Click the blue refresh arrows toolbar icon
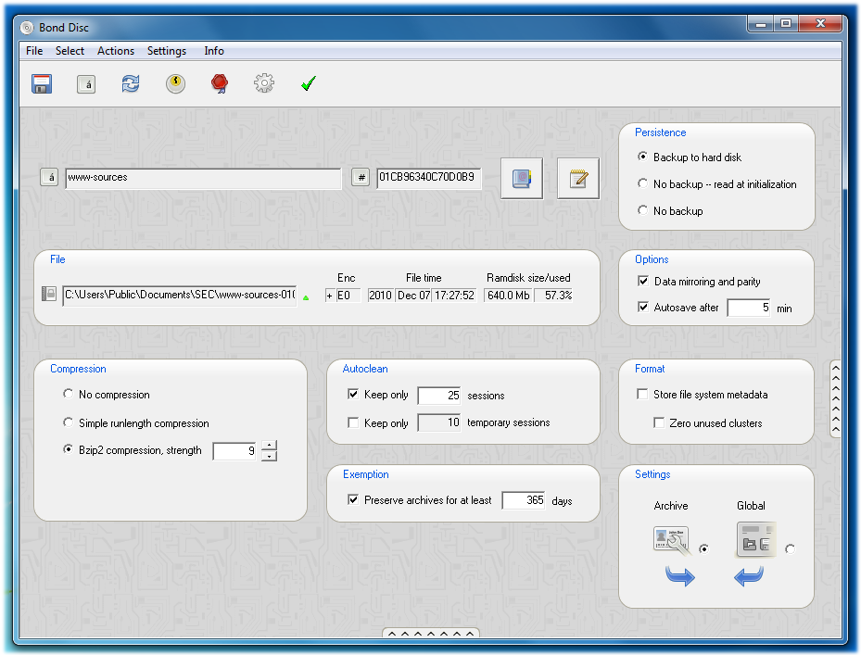The width and height of the screenshot is (861, 655). (131, 83)
